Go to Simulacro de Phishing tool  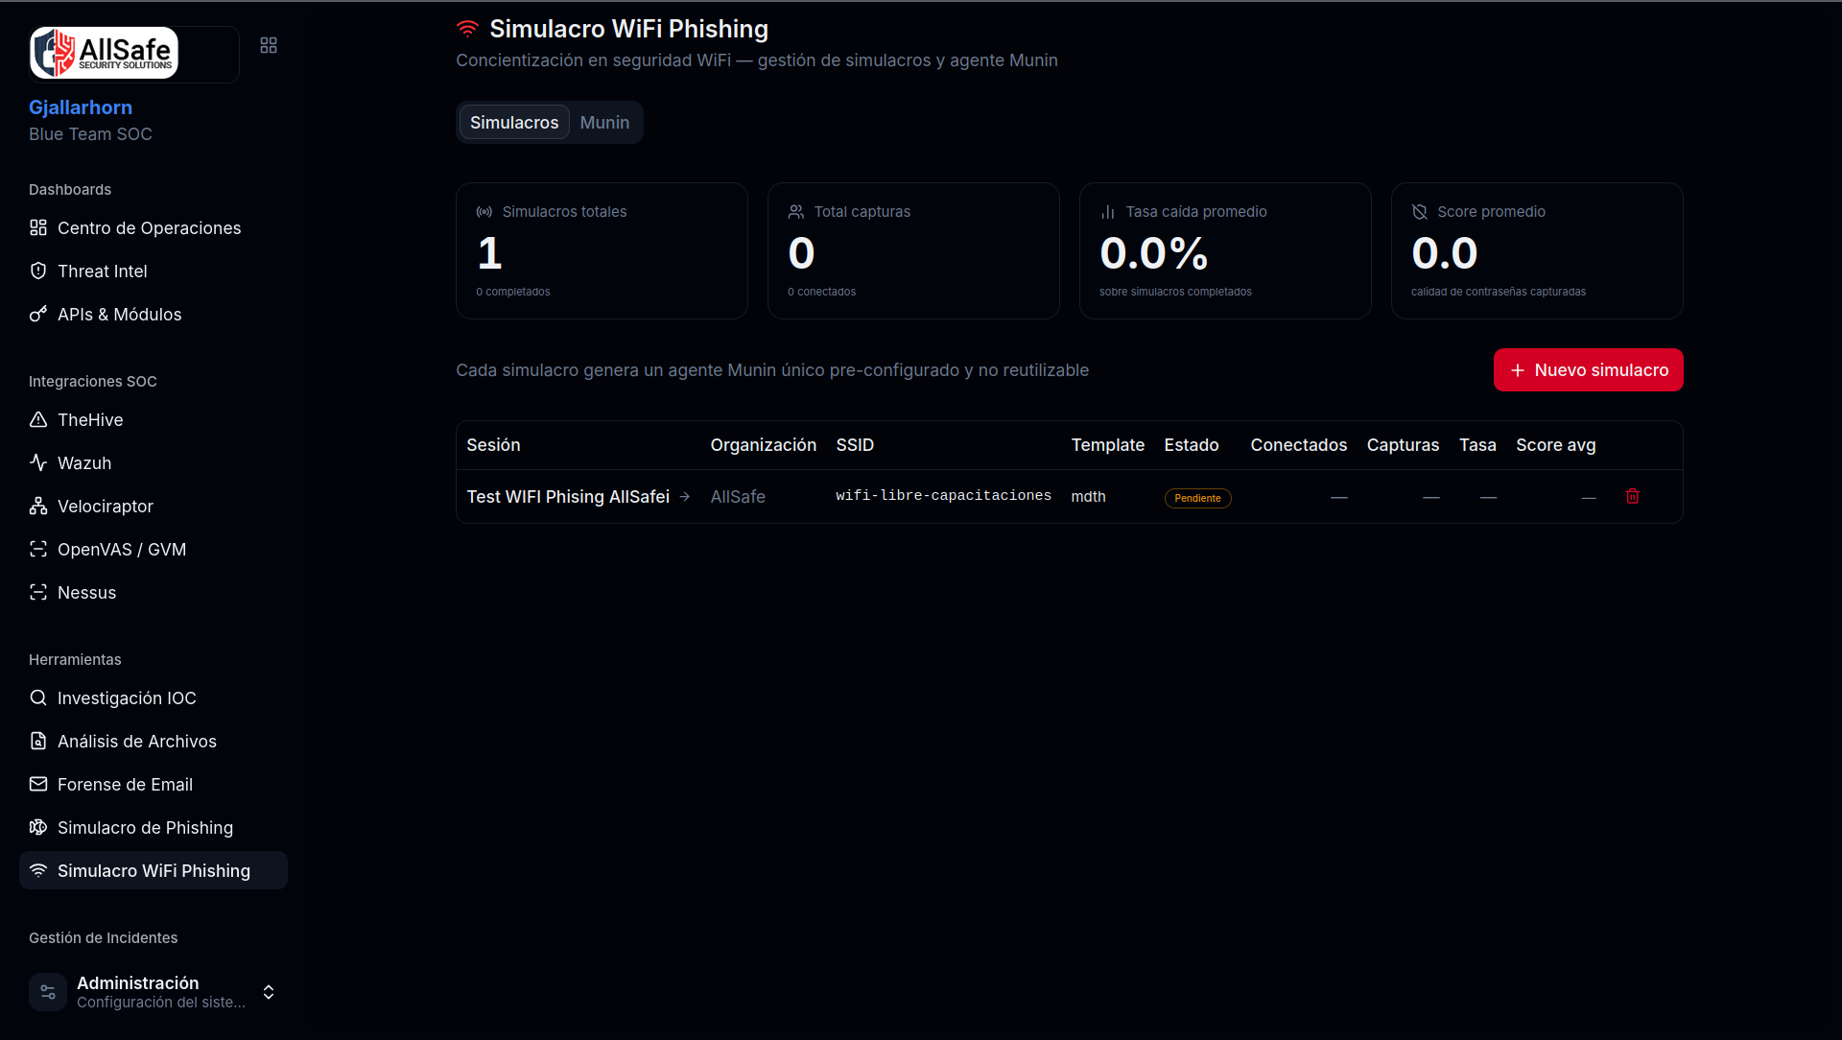[x=153, y=827]
